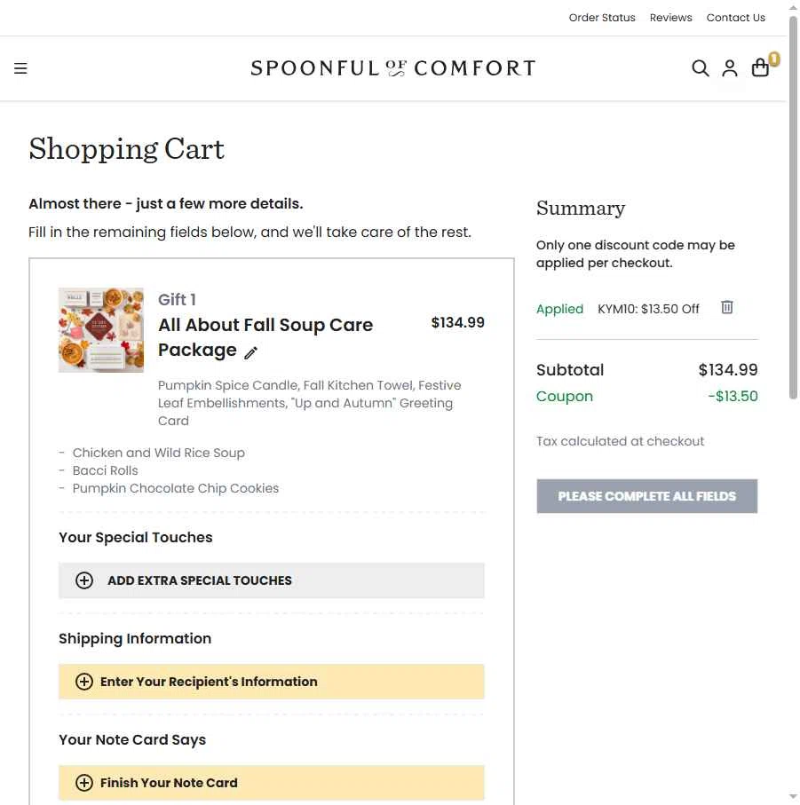The image size is (800, 805).
Task: Go to Order Status page
Action: pyautogui.click(x=602, y=18)
